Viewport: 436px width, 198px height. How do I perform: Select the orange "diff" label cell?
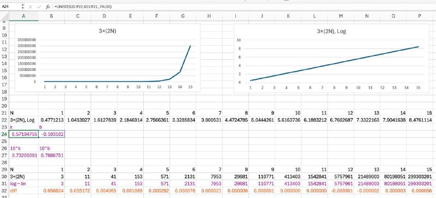(23, 190)
